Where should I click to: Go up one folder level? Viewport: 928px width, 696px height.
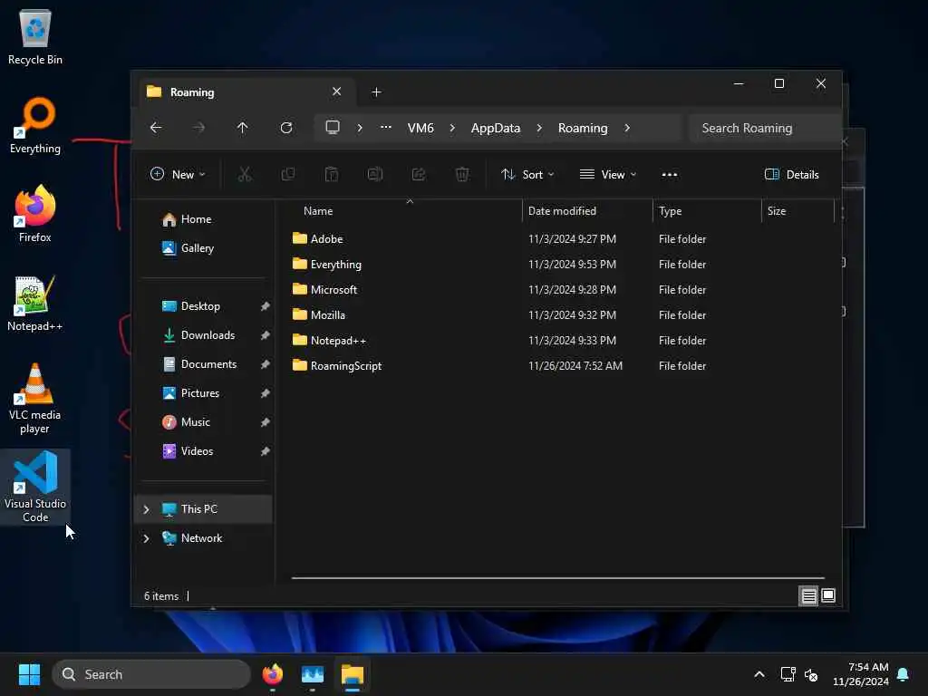click(242, 128)
